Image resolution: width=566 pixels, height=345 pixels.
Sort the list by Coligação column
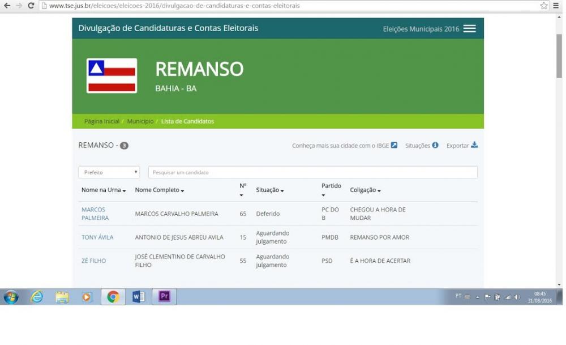[365, 190]
